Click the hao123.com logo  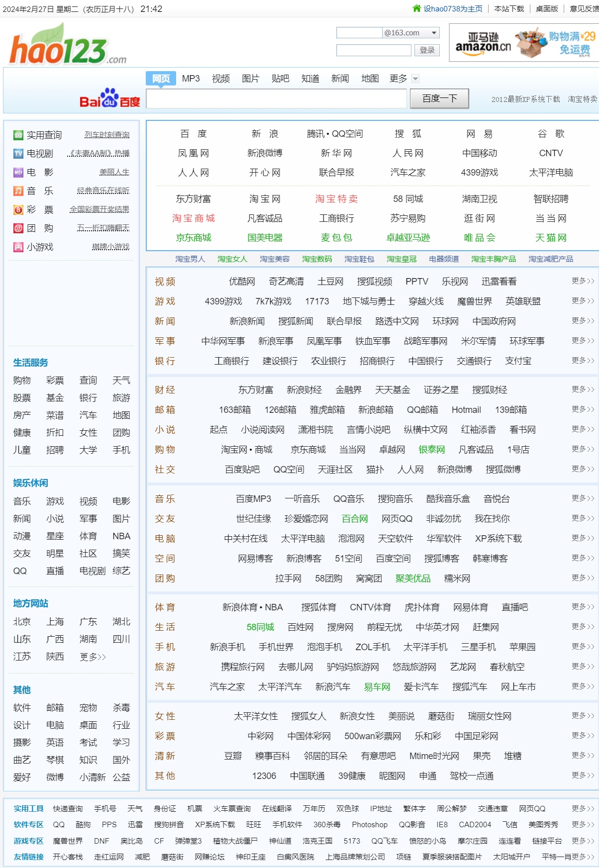68,45
